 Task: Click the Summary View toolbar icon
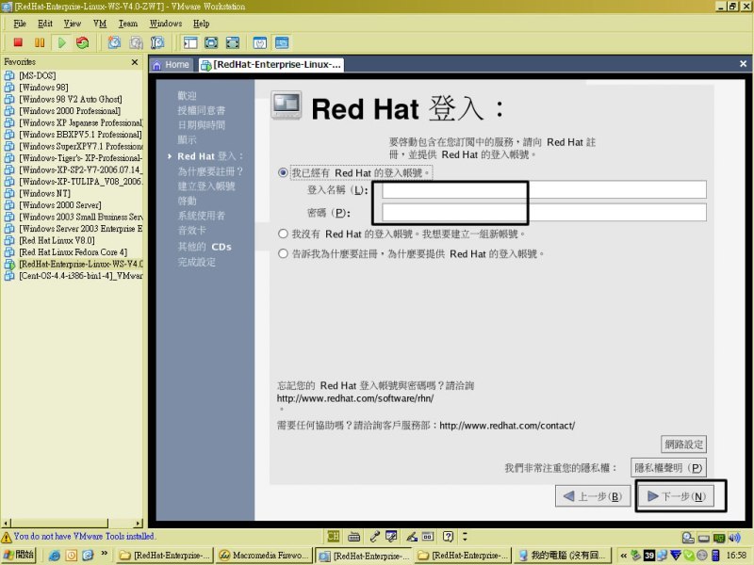coord(260,42)
